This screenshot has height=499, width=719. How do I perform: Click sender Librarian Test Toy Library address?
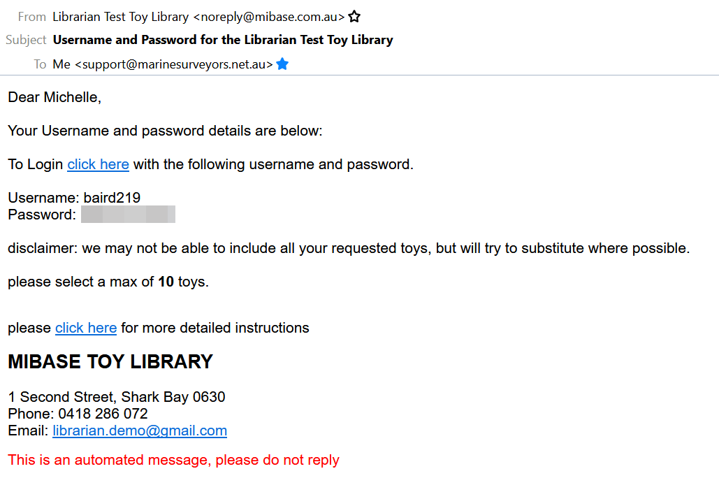pyautogui.click(x=198, y=16)
